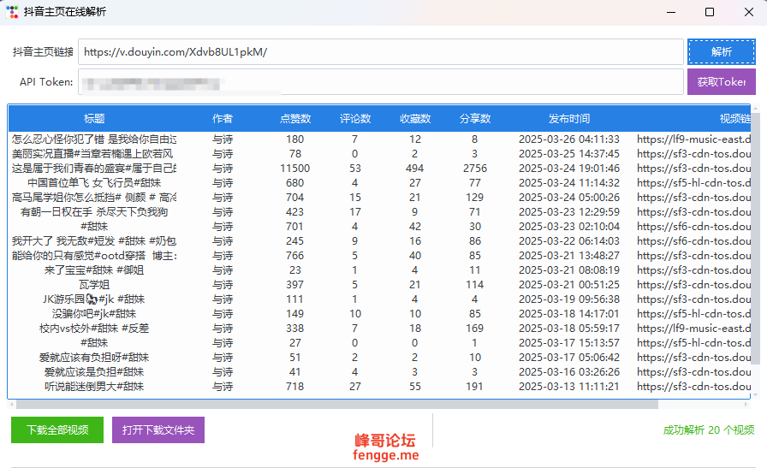Click horizontal scrollbar right arrow

coord(746,405)
